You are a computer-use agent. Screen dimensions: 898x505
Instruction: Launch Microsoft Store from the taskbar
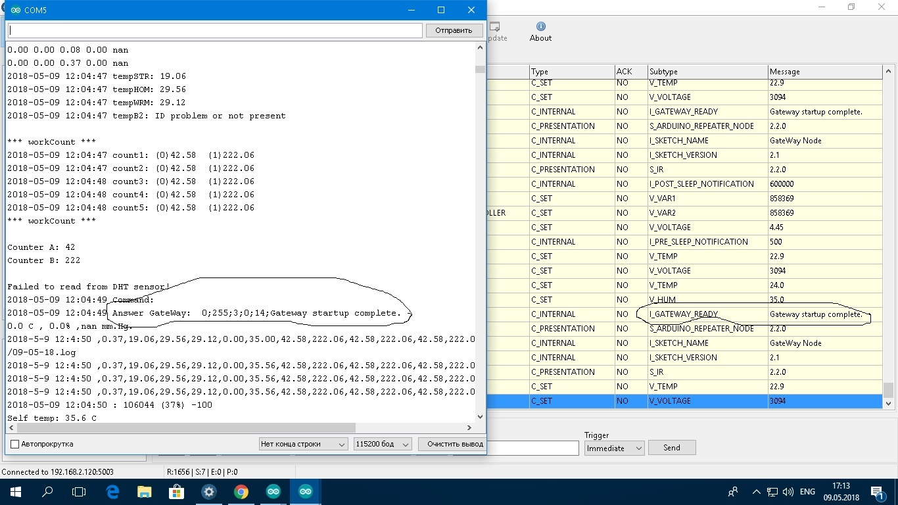coord(176,491)
